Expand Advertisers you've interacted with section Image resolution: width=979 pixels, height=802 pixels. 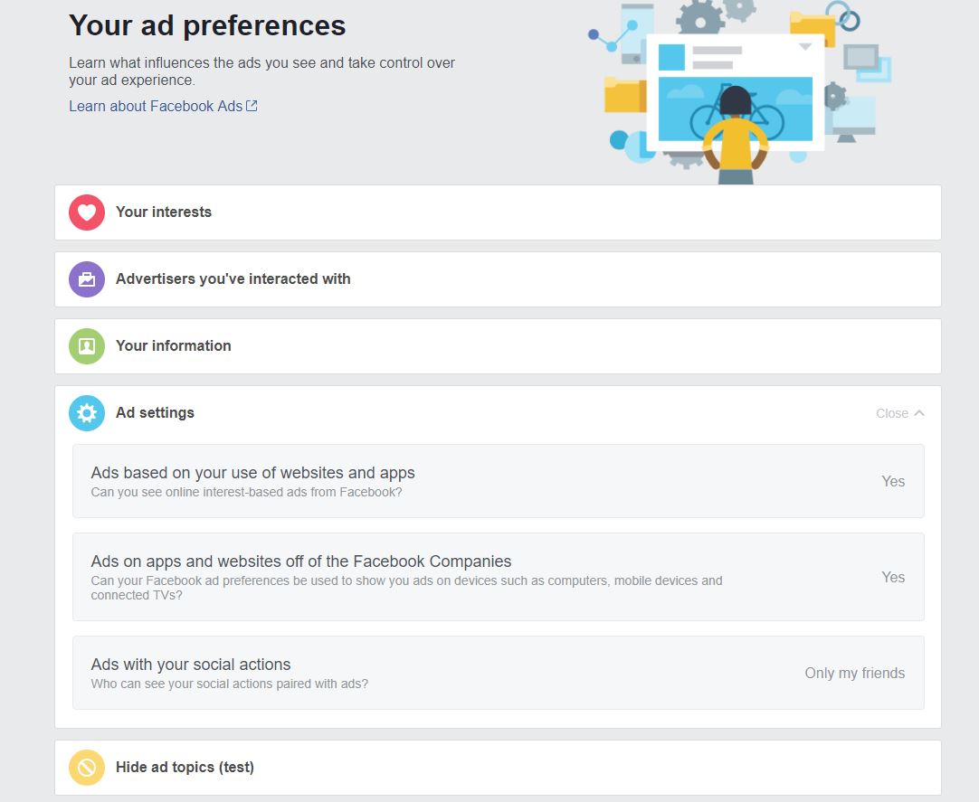498,279
